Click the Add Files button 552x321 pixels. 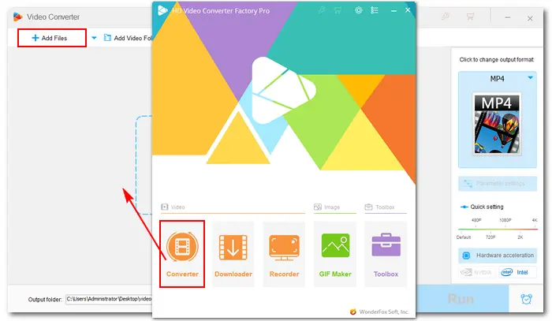pos(52,38)
